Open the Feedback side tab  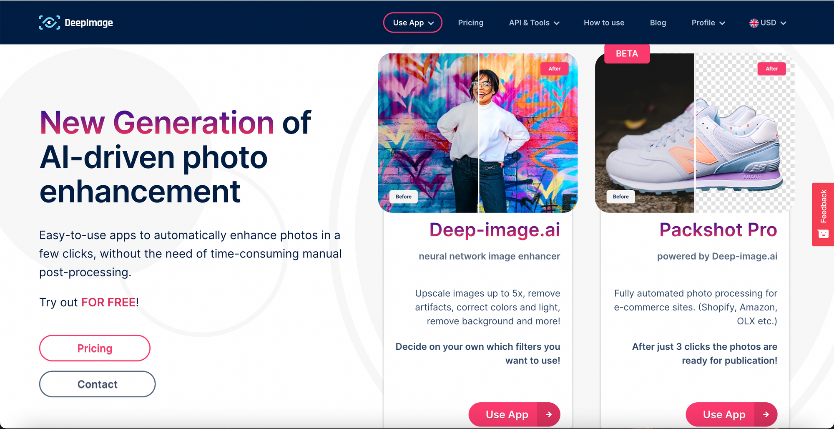[x=823, y=214]
